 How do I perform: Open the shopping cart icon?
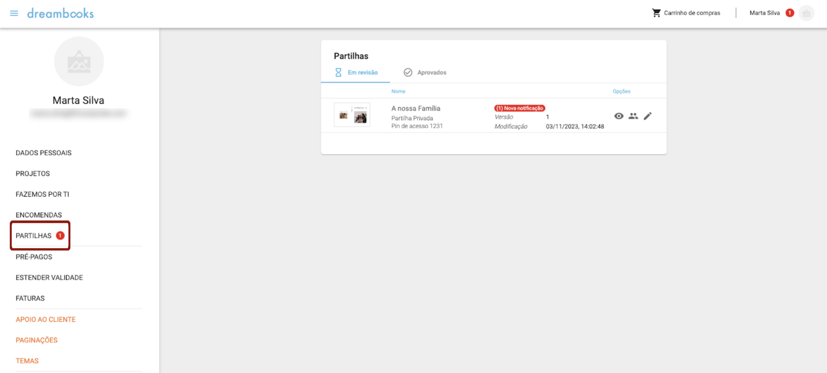656,13
